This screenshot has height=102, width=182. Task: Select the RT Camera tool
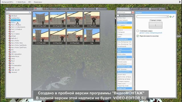coord(125,25)
